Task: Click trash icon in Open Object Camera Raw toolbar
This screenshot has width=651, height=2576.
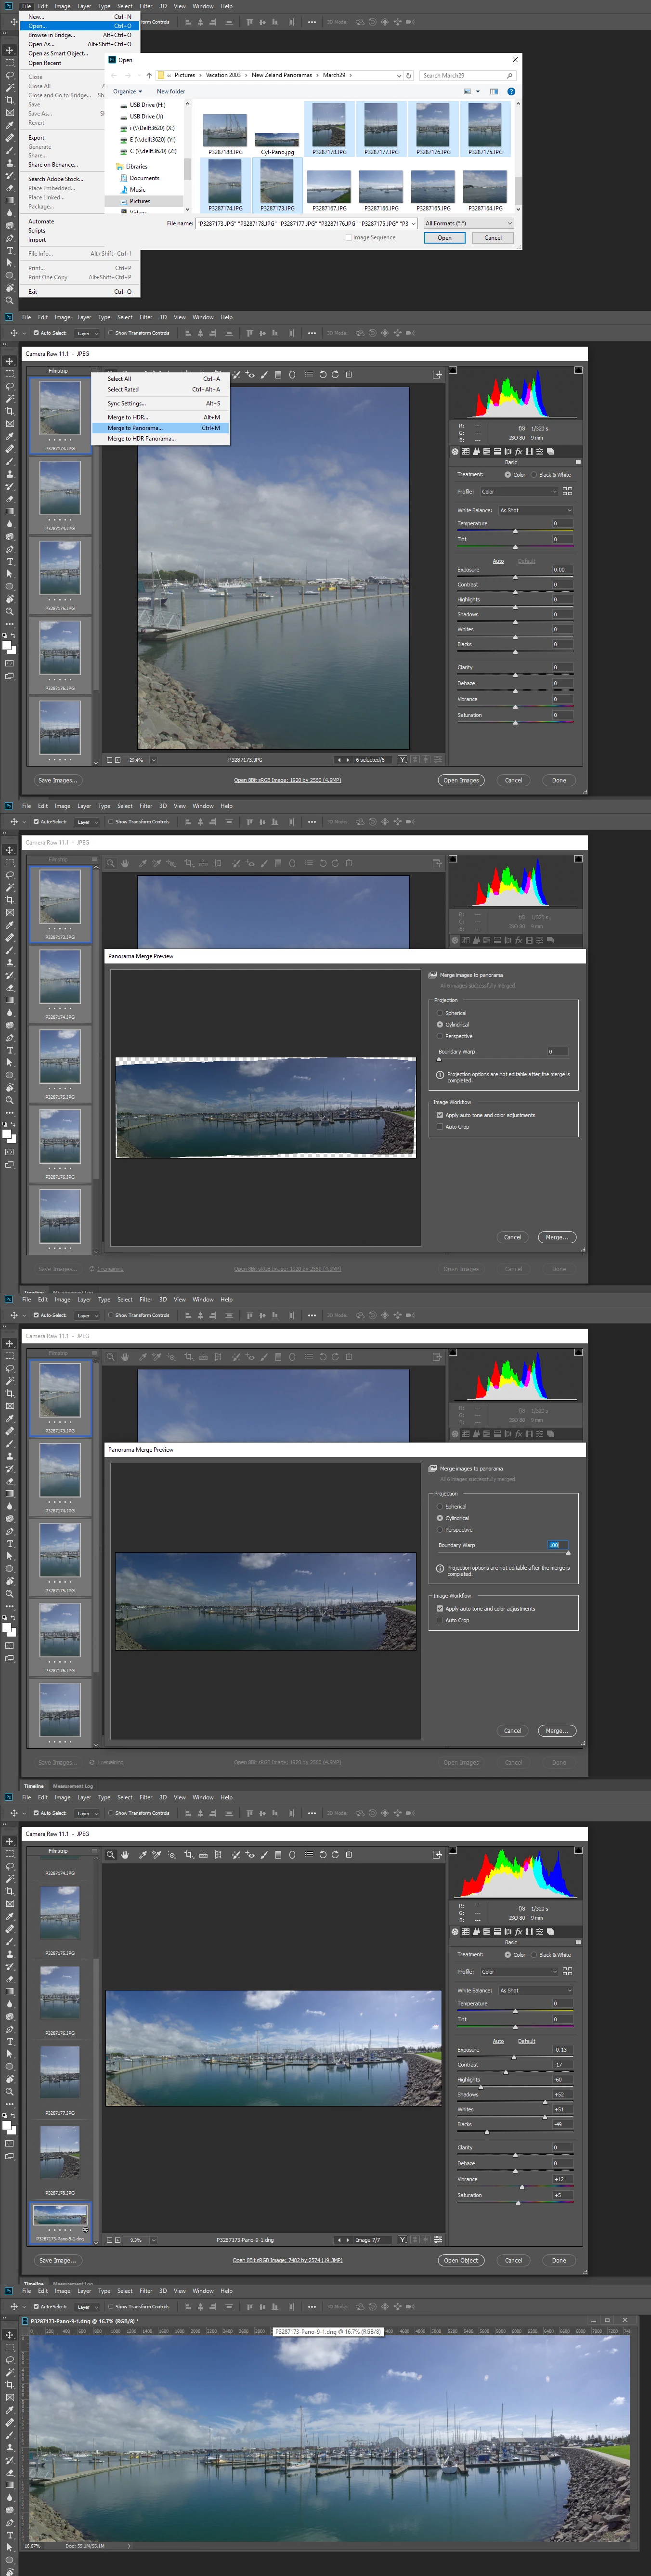Action: click(348, 1855)
